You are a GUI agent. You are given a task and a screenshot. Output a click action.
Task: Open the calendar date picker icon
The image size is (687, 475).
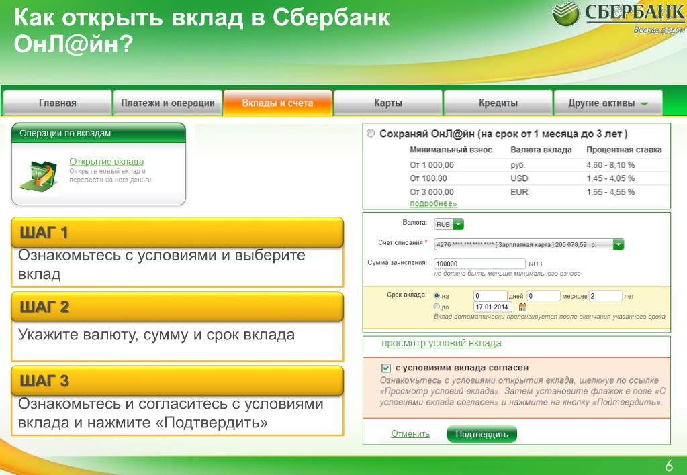523,307
